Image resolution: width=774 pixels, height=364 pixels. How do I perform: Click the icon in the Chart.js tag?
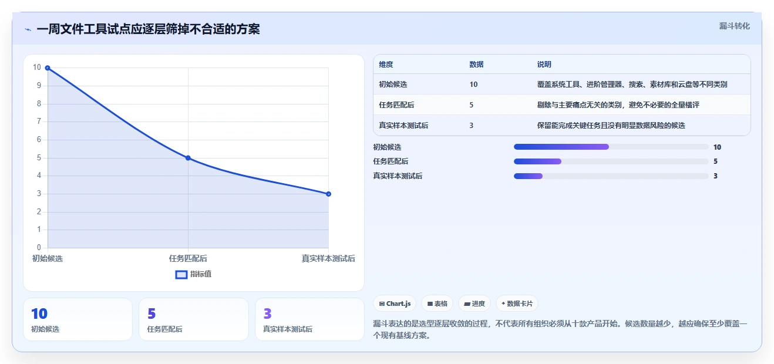pyautogui.click(x=382, y=304)
